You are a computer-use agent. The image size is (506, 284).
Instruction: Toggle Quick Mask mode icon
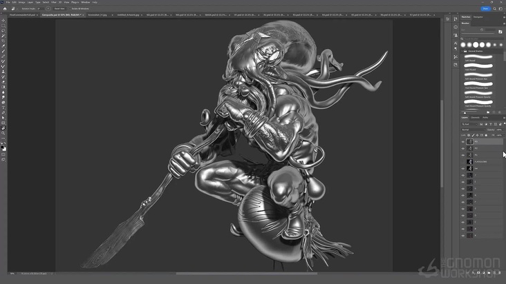coord(3,154)
